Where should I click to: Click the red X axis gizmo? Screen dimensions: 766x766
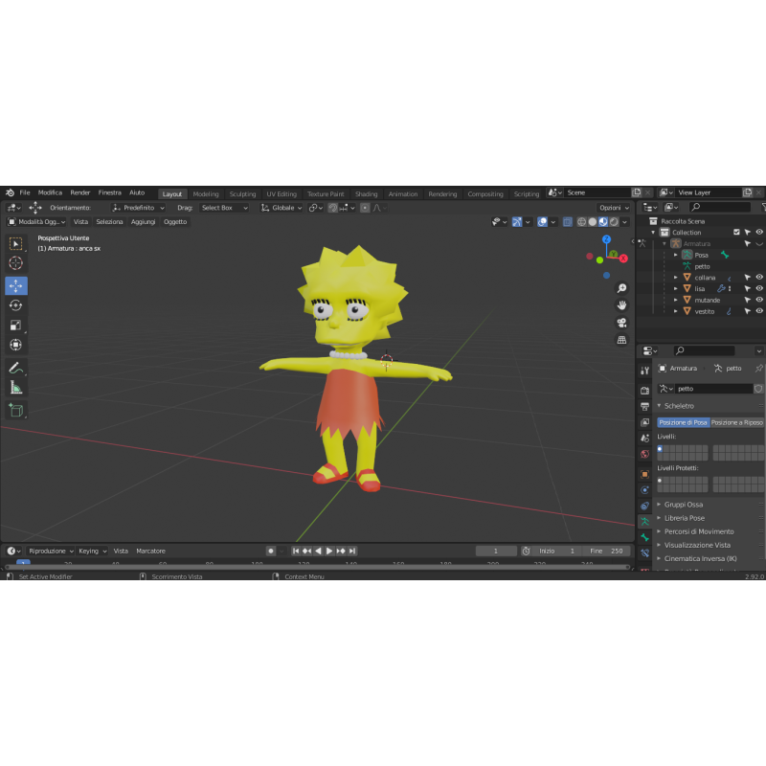[x=623, y=259]
